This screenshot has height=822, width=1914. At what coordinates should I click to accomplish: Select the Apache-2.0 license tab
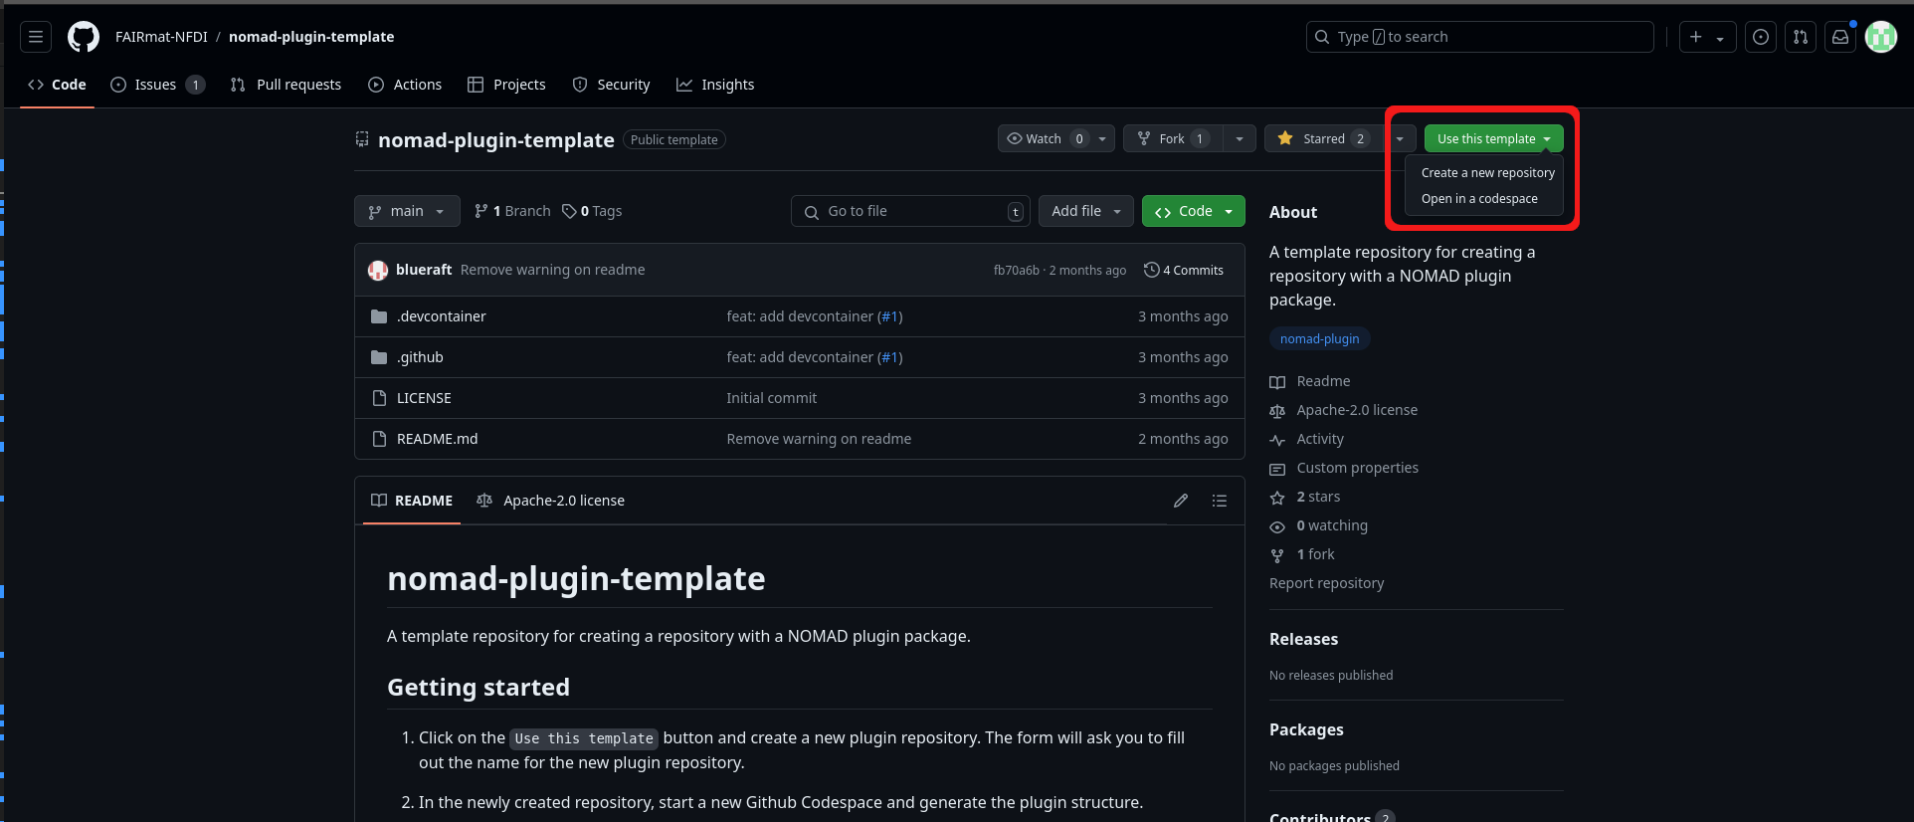pyautogui.click(x=550, y=501)
